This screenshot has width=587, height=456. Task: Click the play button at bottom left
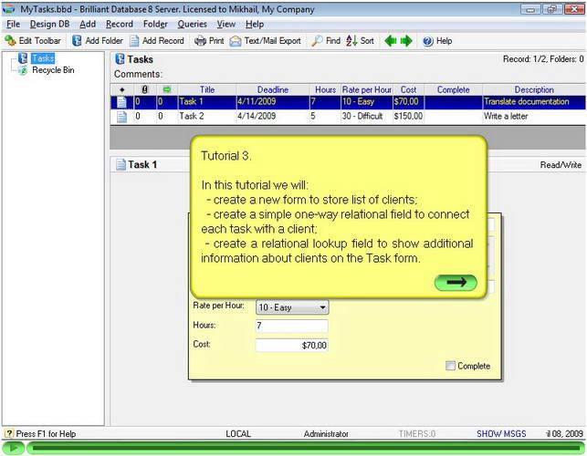click(x=14, y=448)
